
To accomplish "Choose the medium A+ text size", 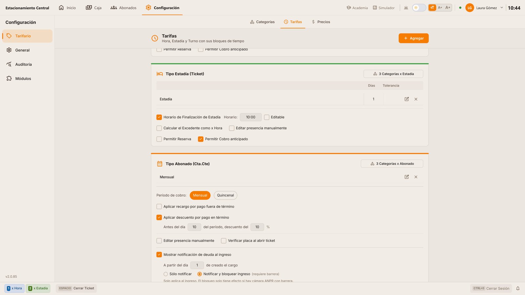I will [x=440, y=8].
